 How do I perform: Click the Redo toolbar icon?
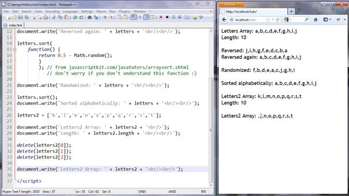click(81, 17)
